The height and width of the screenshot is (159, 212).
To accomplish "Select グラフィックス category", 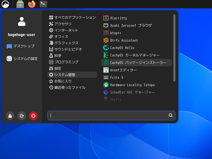I will click(x=72, y=43).
